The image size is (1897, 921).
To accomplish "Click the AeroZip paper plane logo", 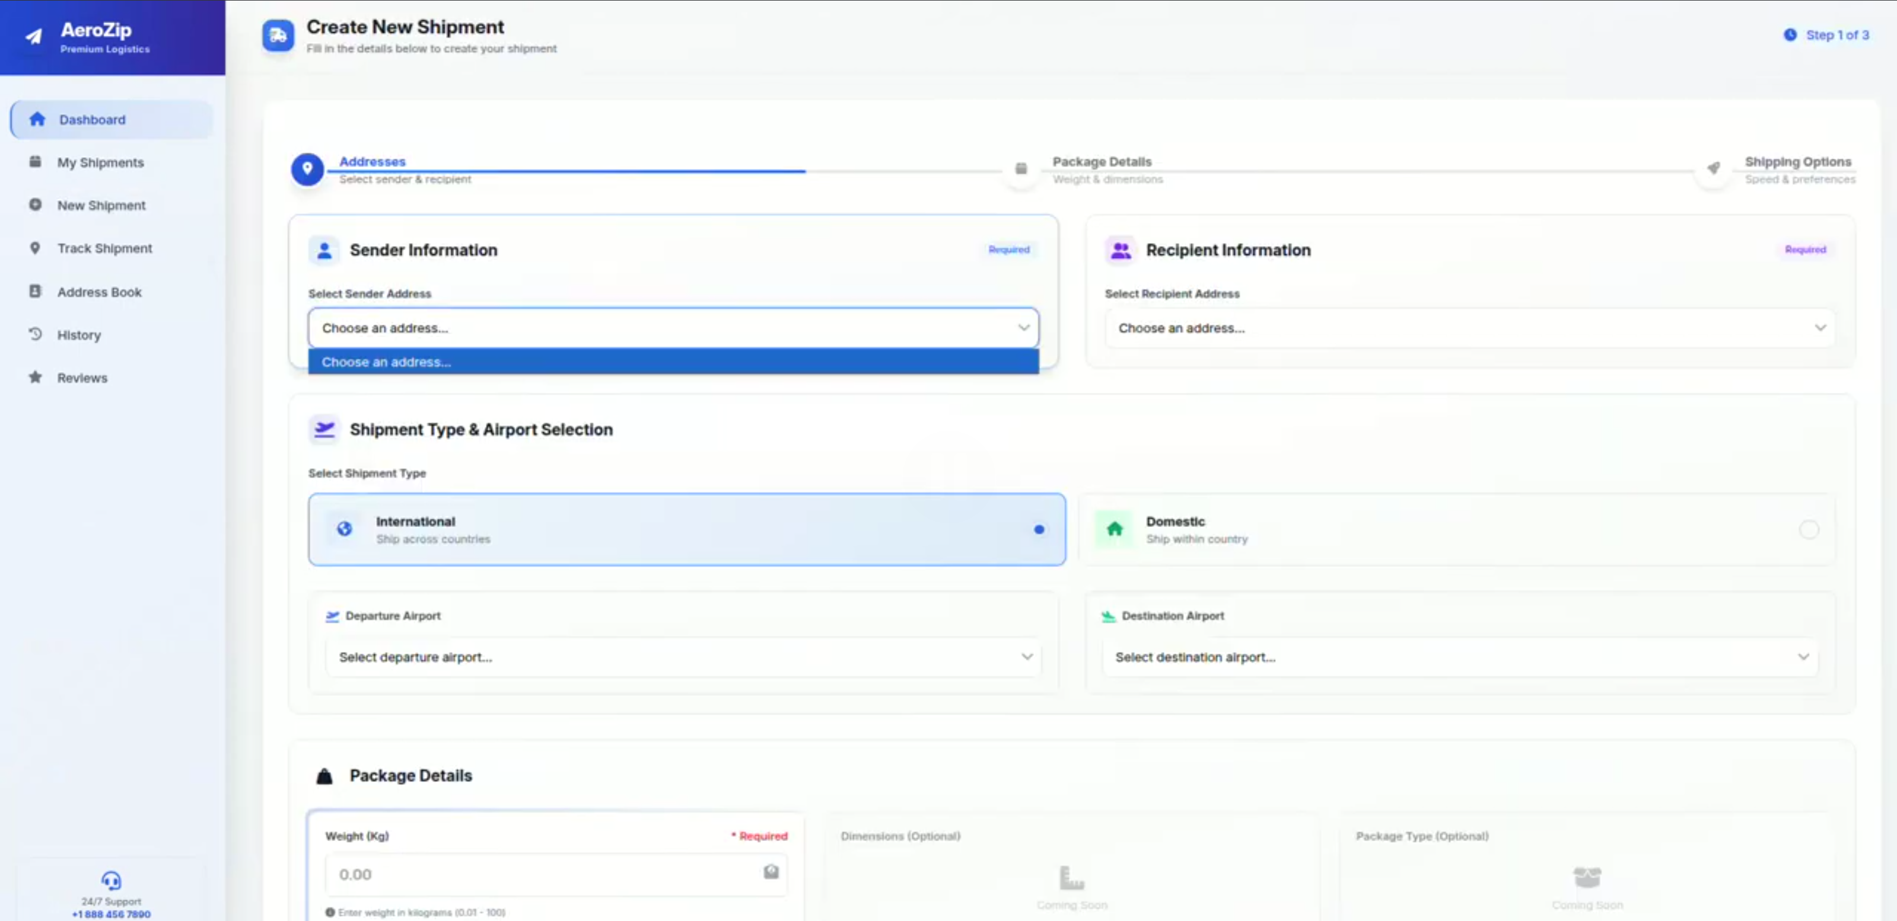I will [x=34, y=36].
